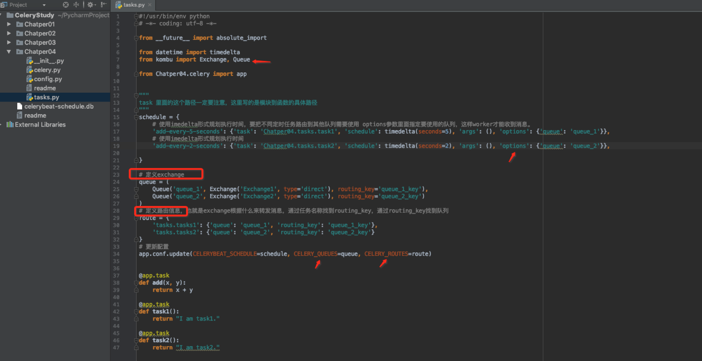Open the Project view selector dropdown
This screenshot has width=702, height=361.
point(44,5)
